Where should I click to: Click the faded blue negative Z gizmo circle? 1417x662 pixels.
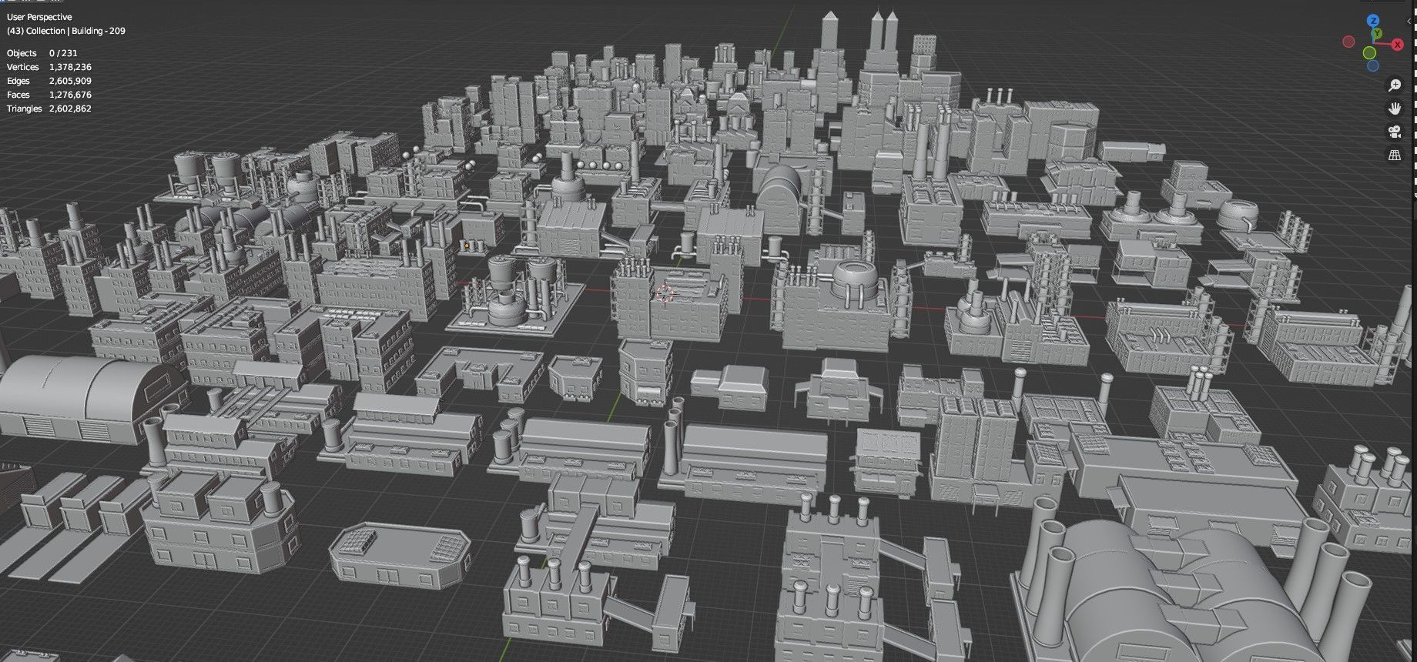(1373, 65)
